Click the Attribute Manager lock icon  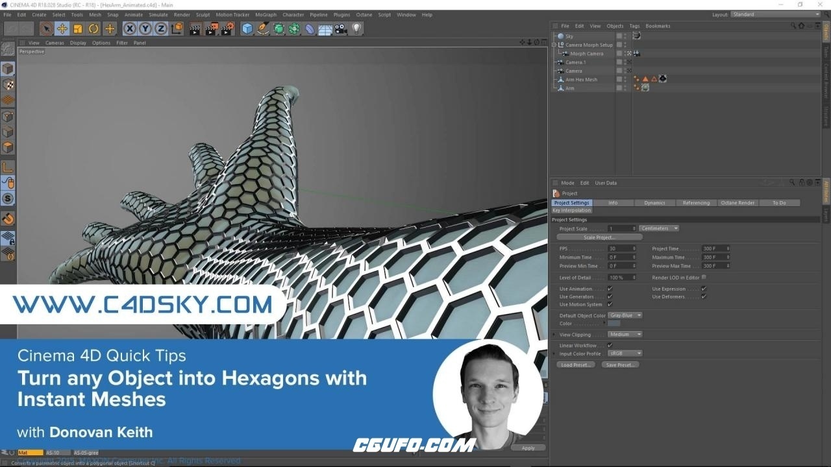click(802, 183)
